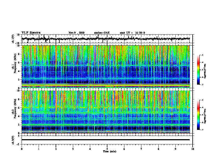Click the "-7" tick on ch.2 colorbar
This screenshot has height=167, width=217.
[202, 130]
